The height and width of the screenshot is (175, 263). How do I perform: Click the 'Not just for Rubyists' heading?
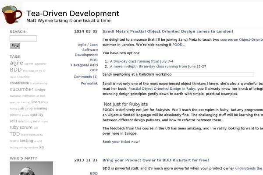tap(126, 104)
